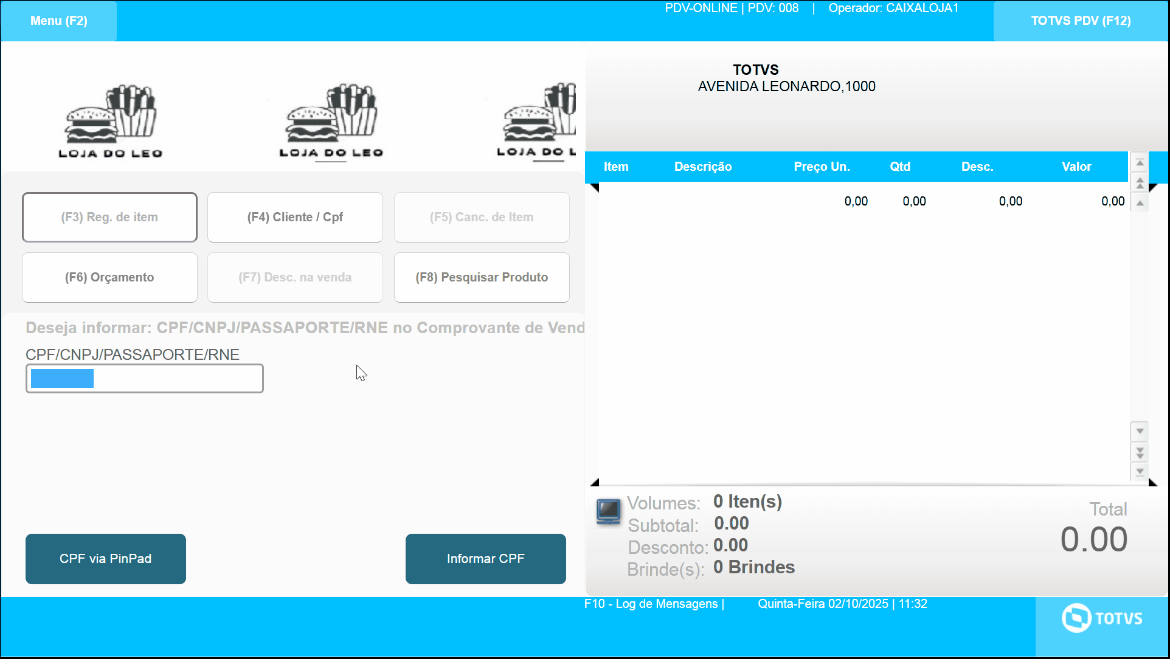Click the Informar CPF button

485,559
